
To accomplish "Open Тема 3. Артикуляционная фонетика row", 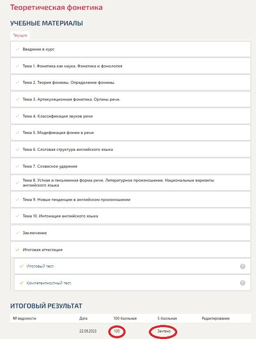I will pyautogui.click(x=71, y=99).
